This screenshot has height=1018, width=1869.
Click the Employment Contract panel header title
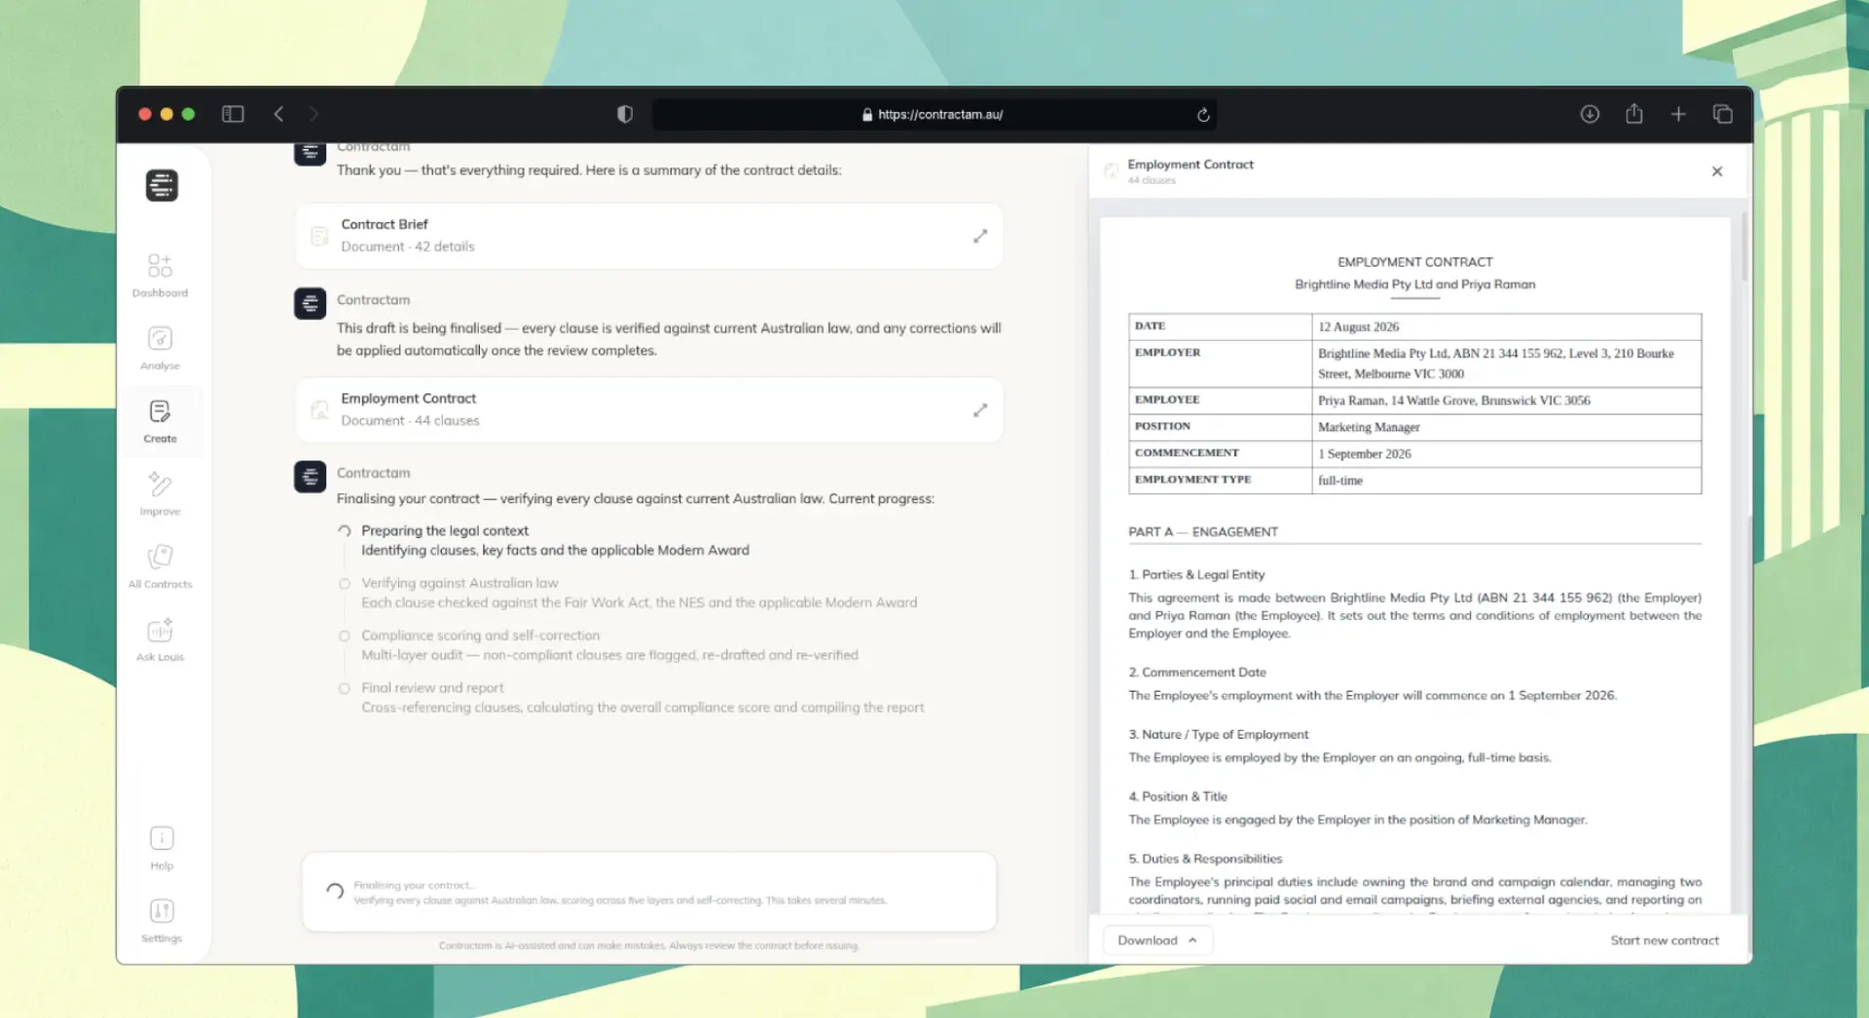(1191, 164)
